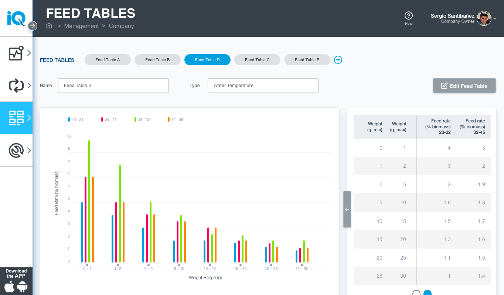Open the Help icon

408,15
